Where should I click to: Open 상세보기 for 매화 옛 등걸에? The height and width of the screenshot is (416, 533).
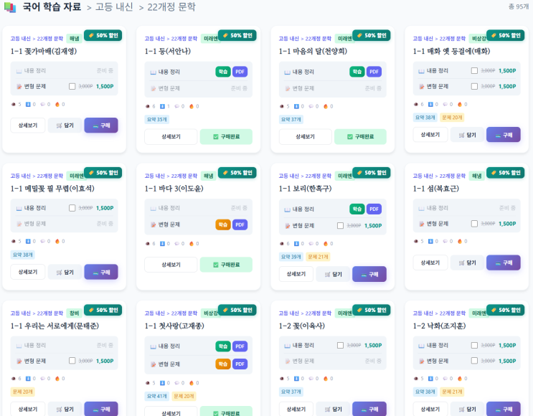tap(430, 135)
